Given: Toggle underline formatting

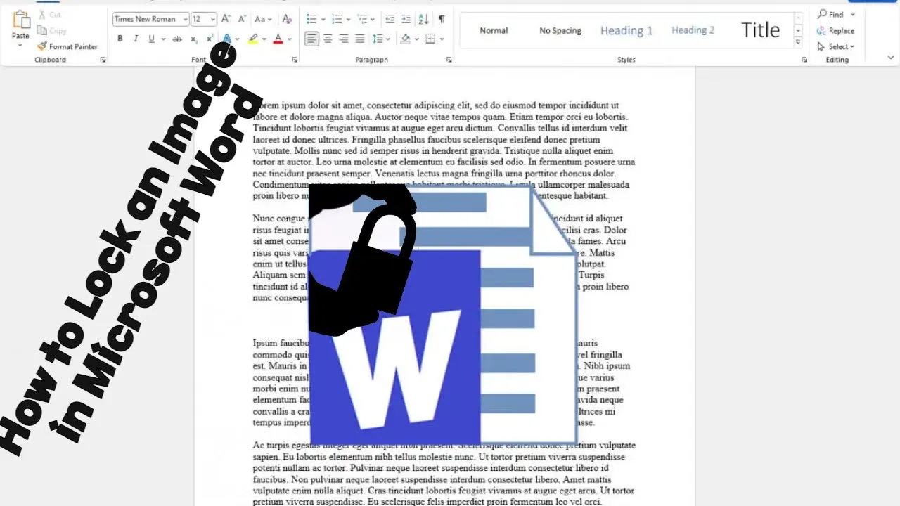Looking at the screenshot, I should (x=152, y=39).
